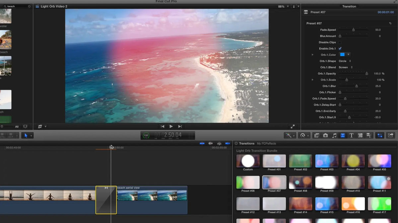Select Preset #09 transition
The width and height of the screenshot is (398, 223).
[327, 182]
